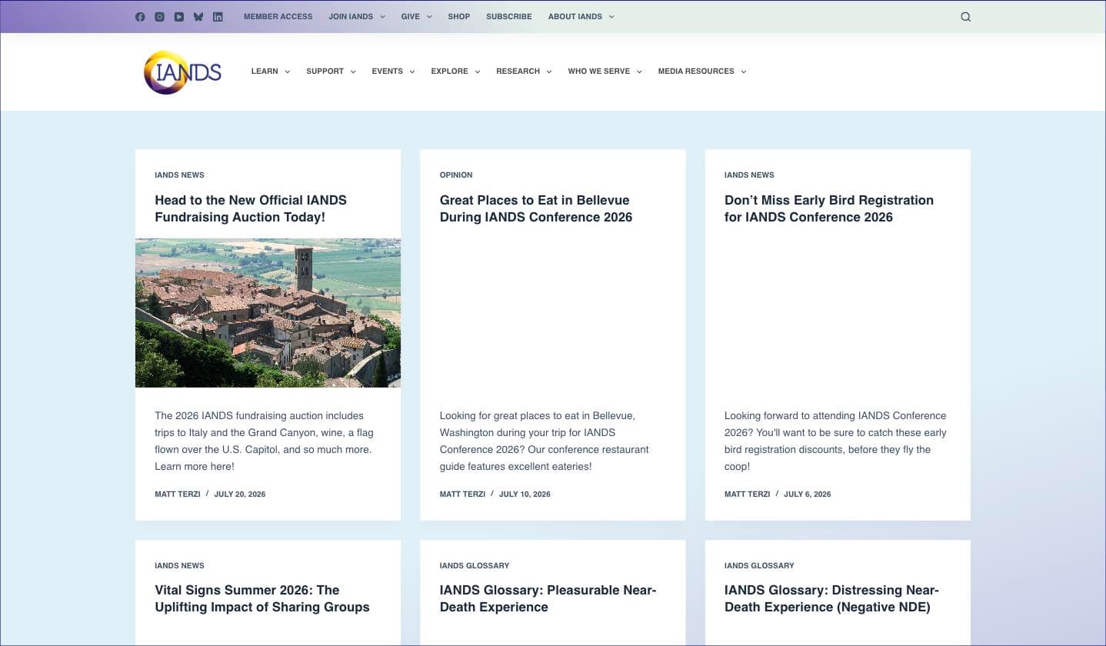Select the July 10, 2026 date text

point(525,494)
